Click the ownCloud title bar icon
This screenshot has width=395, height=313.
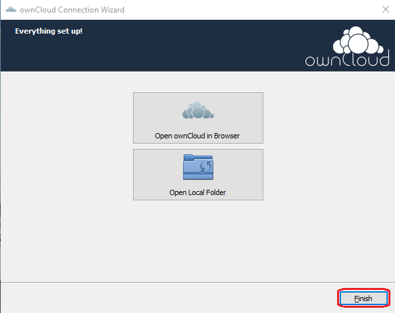coord(11,10)
